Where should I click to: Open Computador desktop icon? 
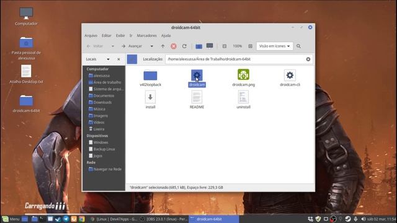[x=26, y=17]
